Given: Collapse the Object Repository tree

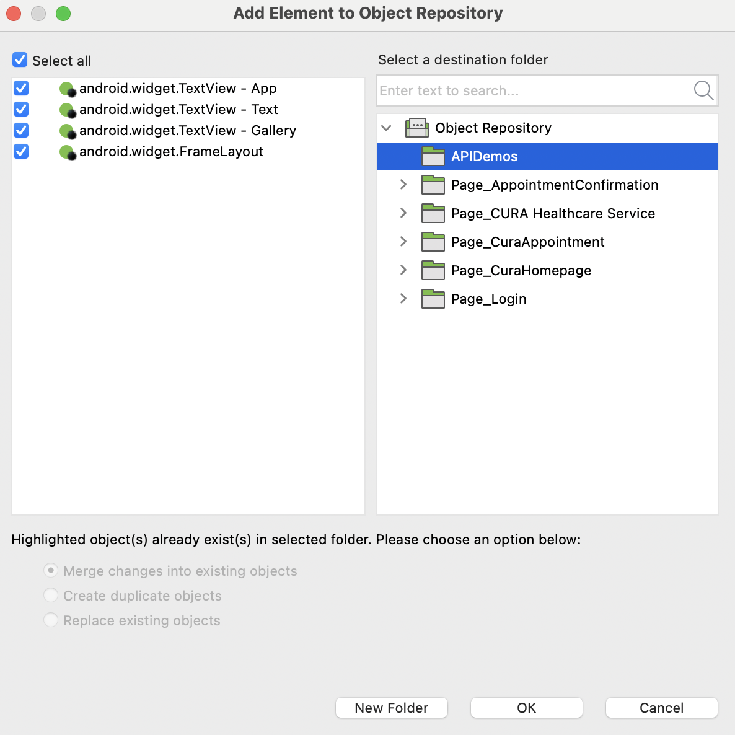Looking at the screenshot, I should click(386, 128).
